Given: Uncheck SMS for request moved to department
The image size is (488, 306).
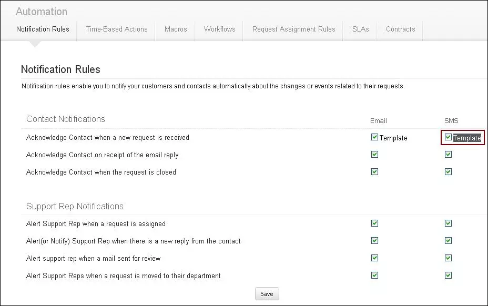Looking at the screenshot, I should point(448,276).
